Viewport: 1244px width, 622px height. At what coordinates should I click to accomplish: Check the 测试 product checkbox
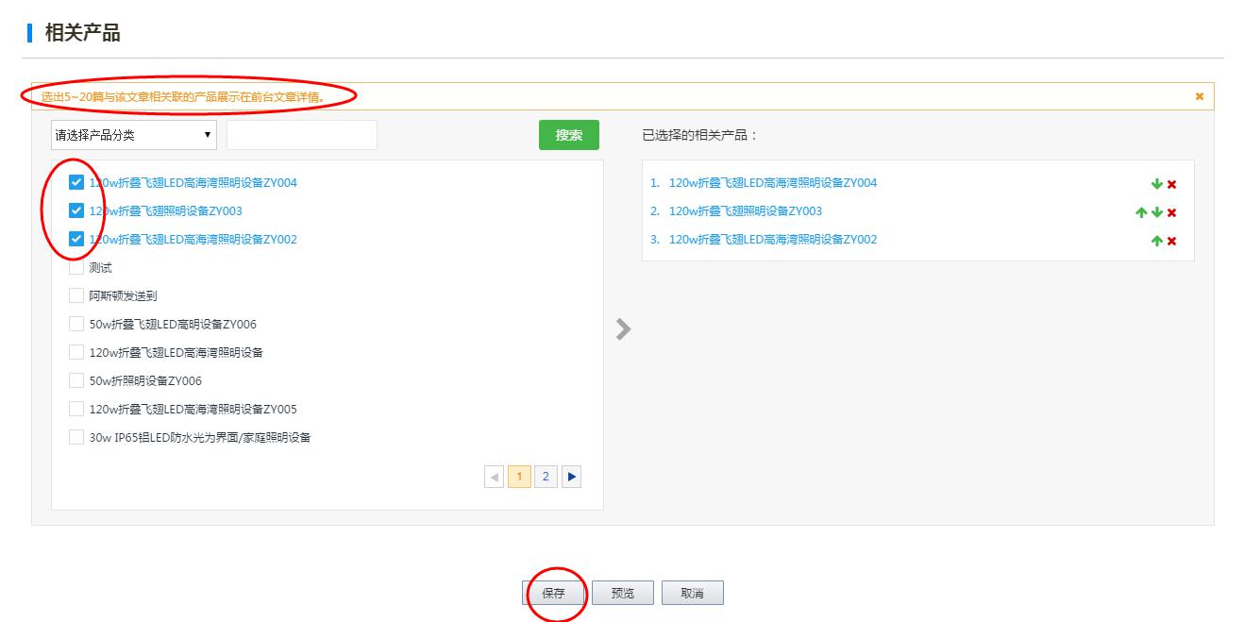point(76,268)
